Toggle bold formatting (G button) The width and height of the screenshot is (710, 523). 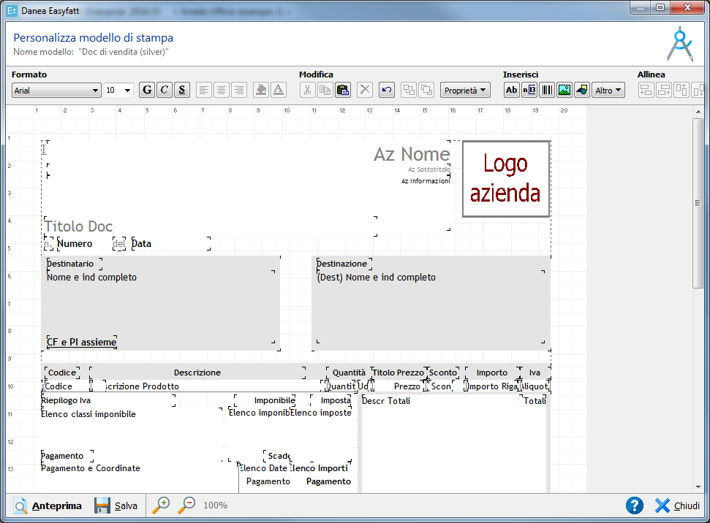147,90
